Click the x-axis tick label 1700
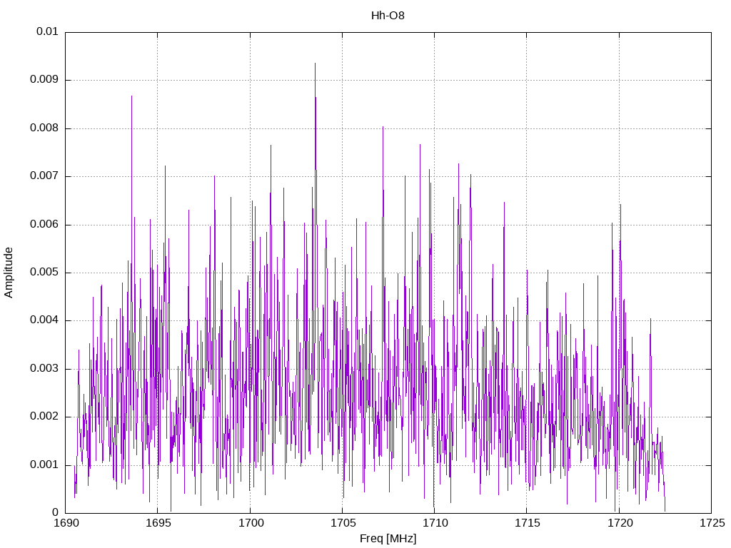The image size is (731, 548). [251, 523]
